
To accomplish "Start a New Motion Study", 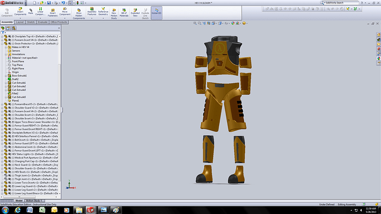I will click(x=114, y=14).
